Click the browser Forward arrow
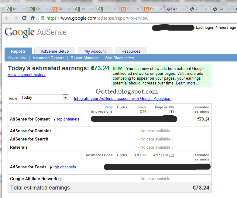 (x=15, y=18)
